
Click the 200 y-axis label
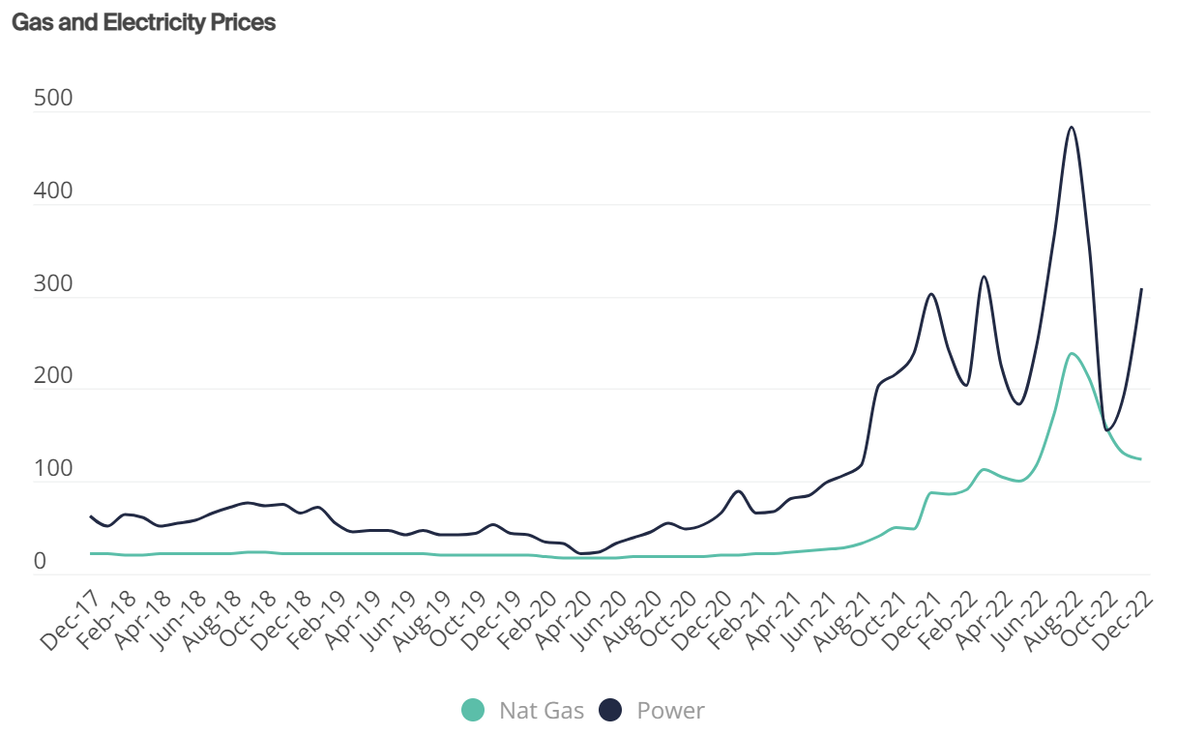tap(52, 376)
